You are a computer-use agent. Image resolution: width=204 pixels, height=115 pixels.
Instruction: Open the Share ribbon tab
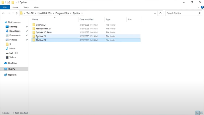click(26, 7)
